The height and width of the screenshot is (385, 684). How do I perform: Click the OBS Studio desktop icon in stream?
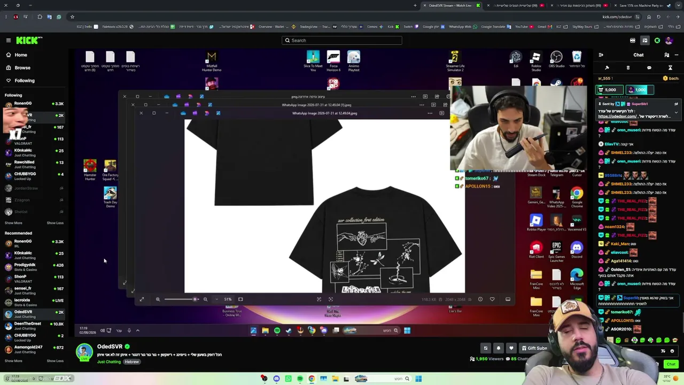[556, 60]
